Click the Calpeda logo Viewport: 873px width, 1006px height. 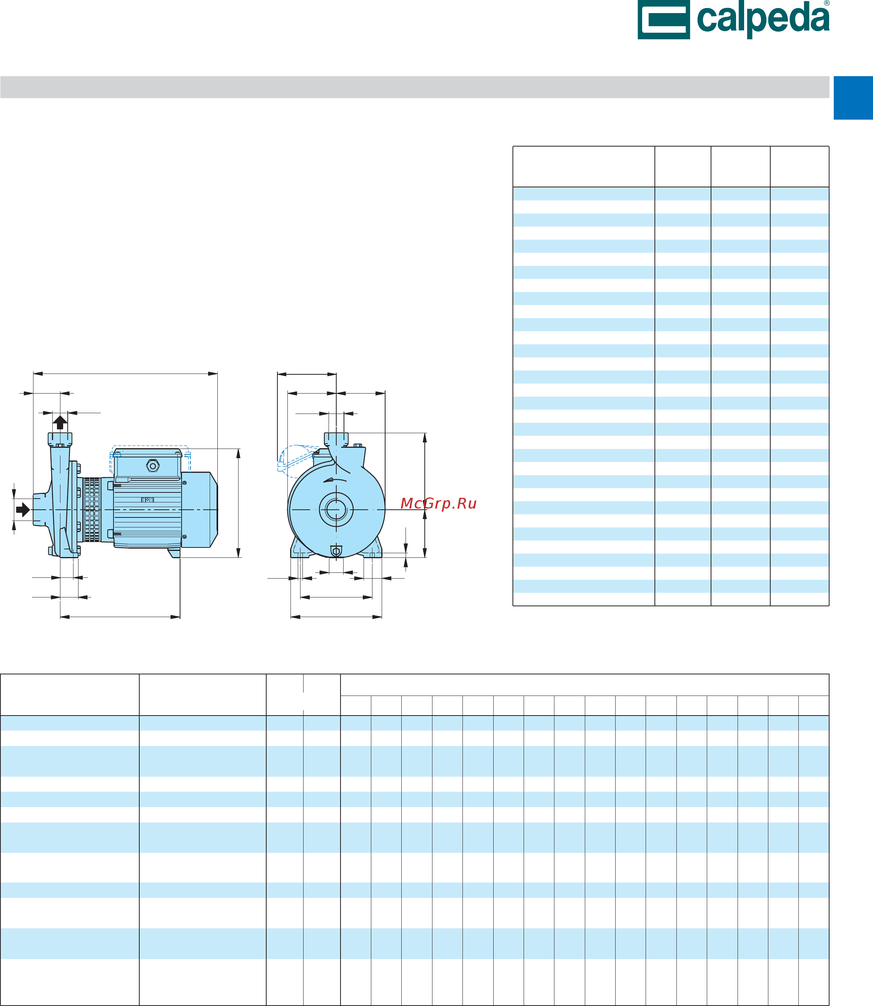point(734,20)
